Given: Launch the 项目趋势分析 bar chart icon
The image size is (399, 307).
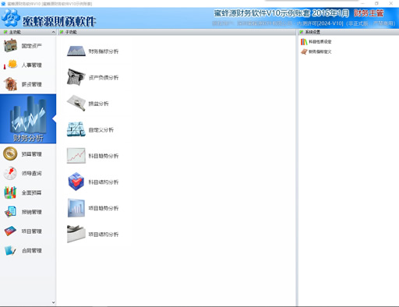Looking at the screenshot, I should 76,208.
